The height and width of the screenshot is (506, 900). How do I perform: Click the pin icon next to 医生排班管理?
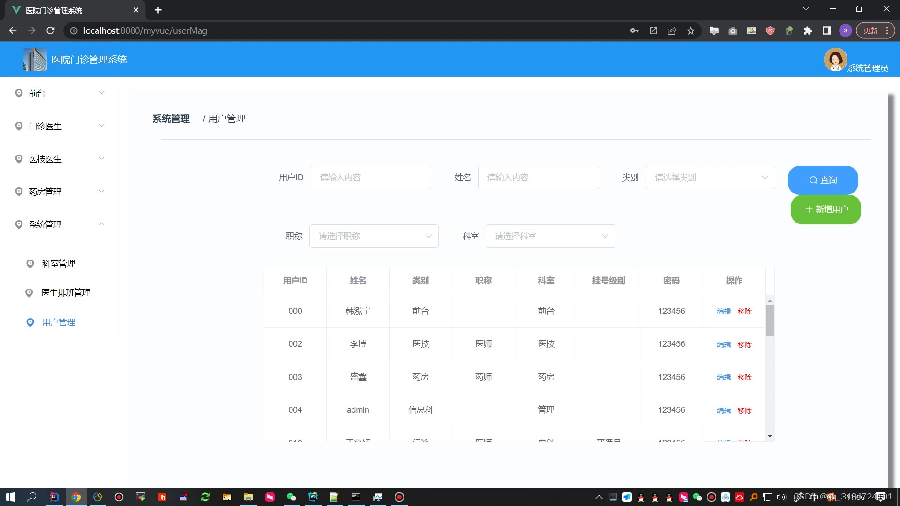pyautogui.click(x=29, y=293)
